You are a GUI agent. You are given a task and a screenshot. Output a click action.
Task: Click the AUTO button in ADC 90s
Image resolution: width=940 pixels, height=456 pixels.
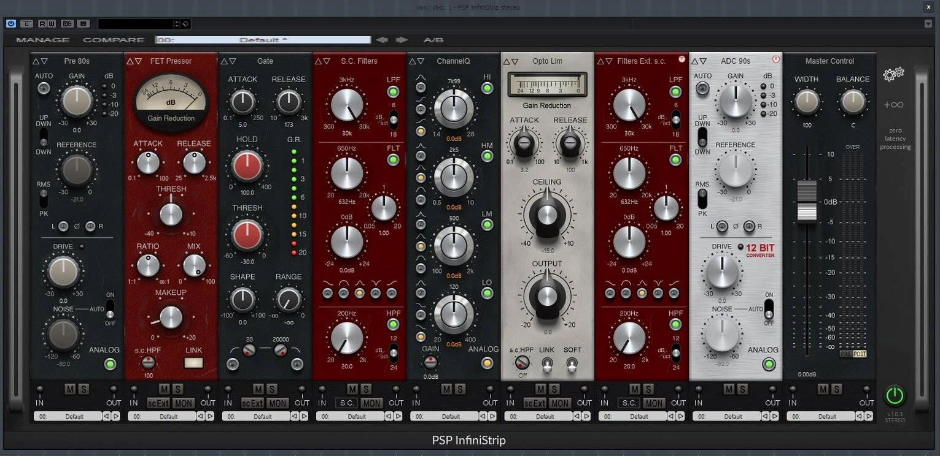coord(702,88)
